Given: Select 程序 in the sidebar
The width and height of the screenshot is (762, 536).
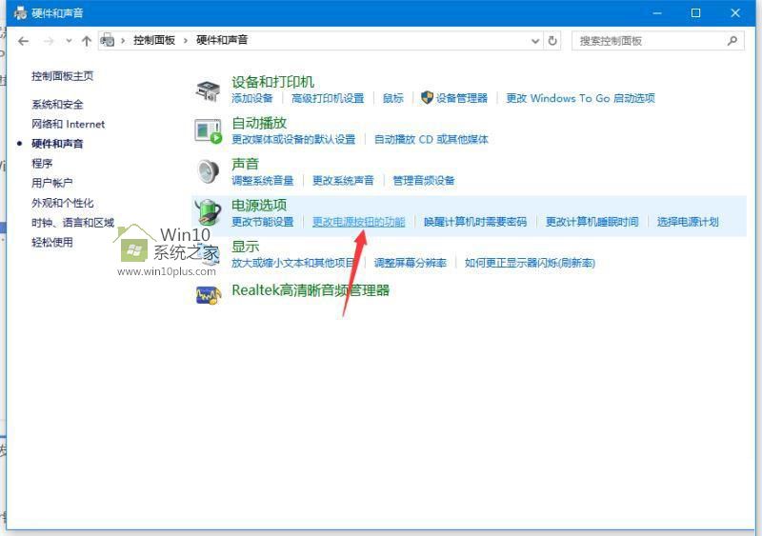Looking at the screenshot, I should pos(42,164).
